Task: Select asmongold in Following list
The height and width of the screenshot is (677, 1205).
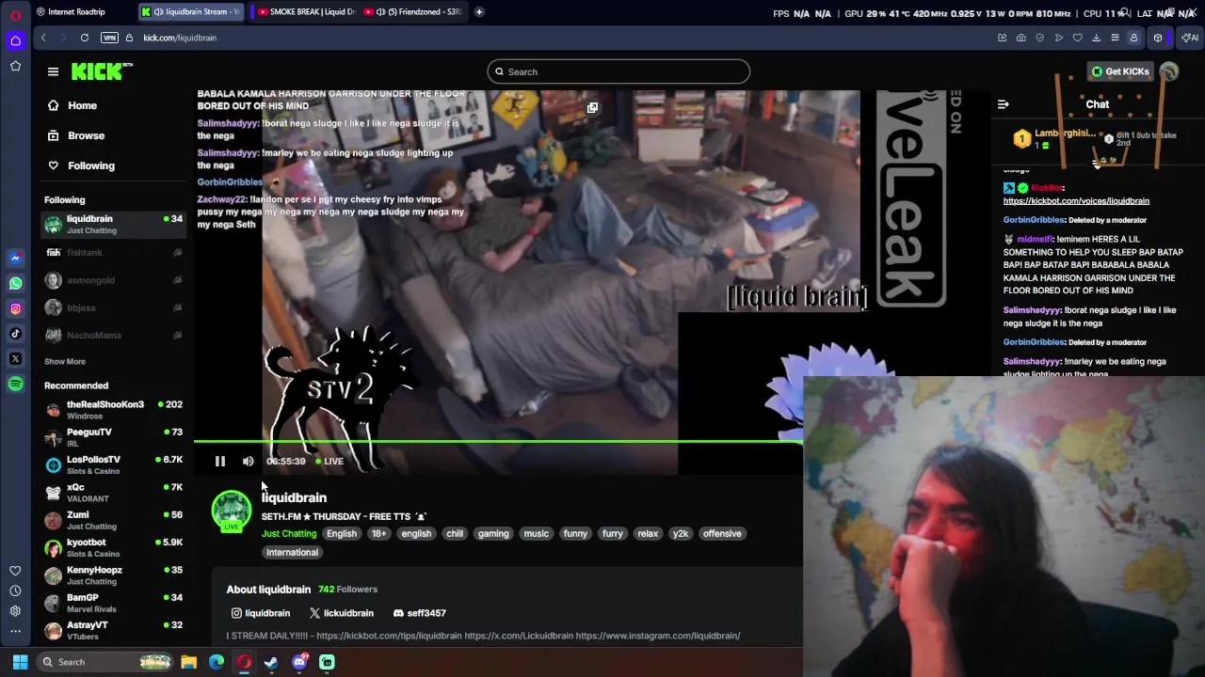Action: click(113, 280)
